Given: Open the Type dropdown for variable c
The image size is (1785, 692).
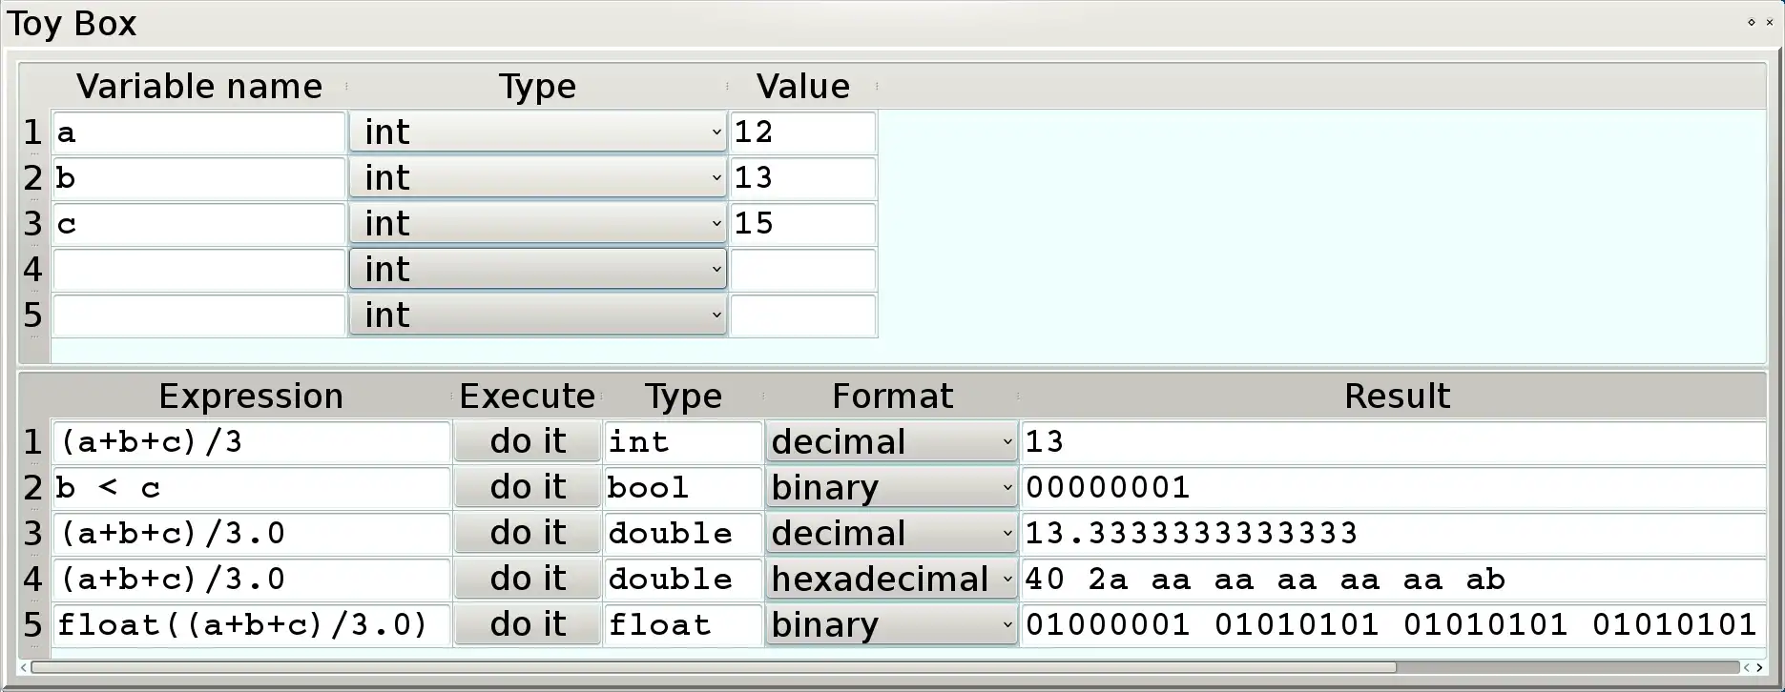Looking at the screenshot, I should coord(537,223).
